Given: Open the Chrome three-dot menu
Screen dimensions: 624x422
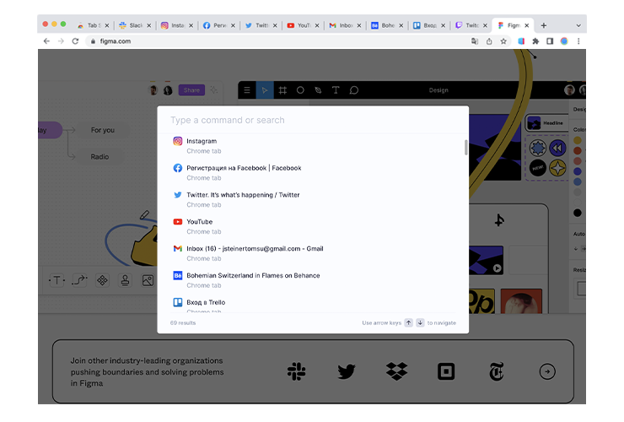Looking at the screenshot, I should pyautogui.click(x=578, y=41).
